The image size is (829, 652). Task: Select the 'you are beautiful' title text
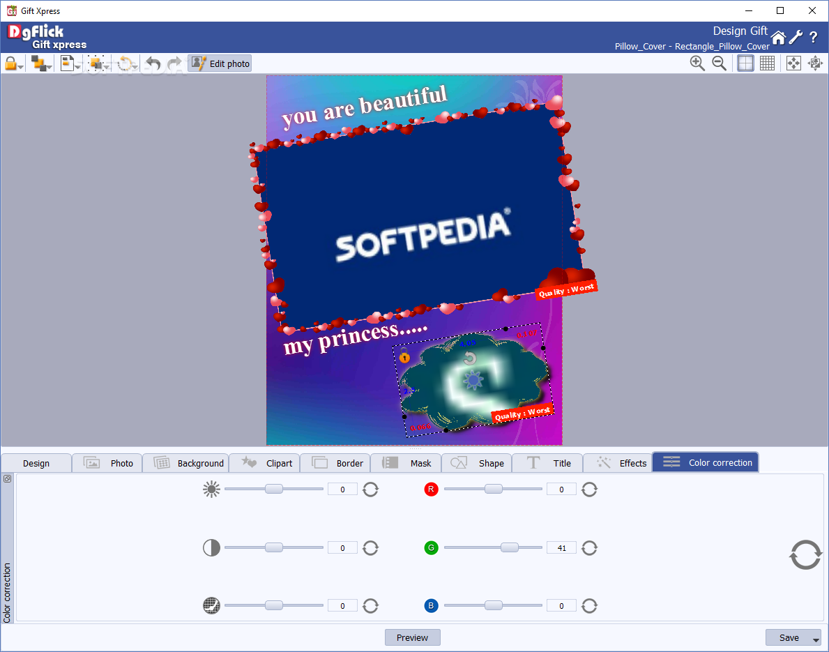pyautogui.click(x=365, y=107)
